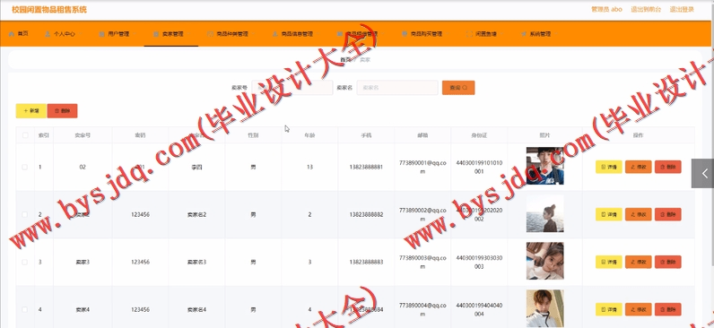This screenshot has width=714, height=328.
Task: Focus the 卖家号 search field
Action: point(292,88)
